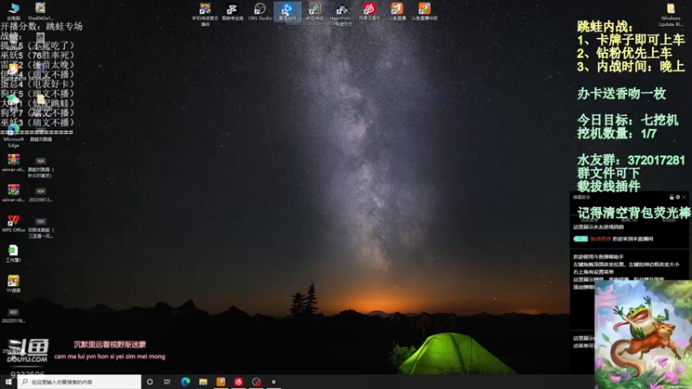Open the Windows Update Bl... folder icon

[x=670, y=15]
